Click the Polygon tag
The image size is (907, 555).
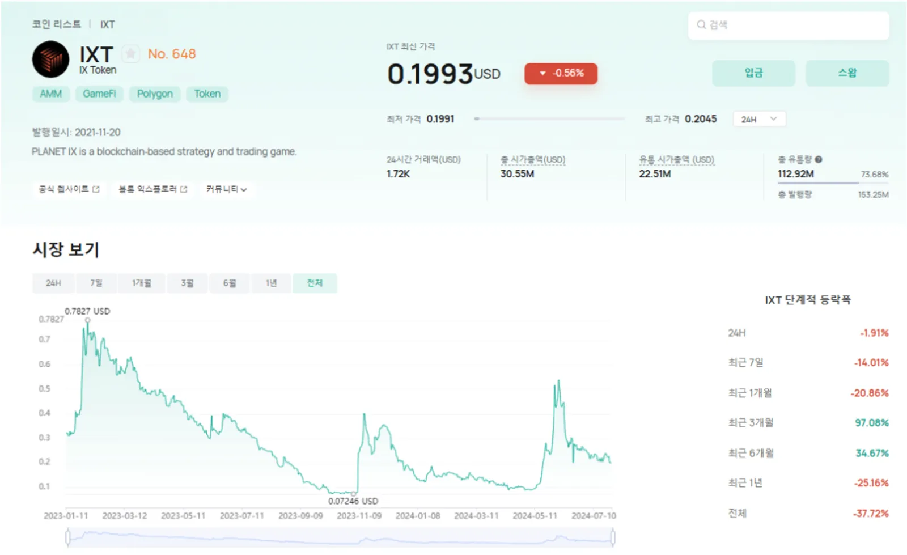pyautogui.click(x=155, y=94)
